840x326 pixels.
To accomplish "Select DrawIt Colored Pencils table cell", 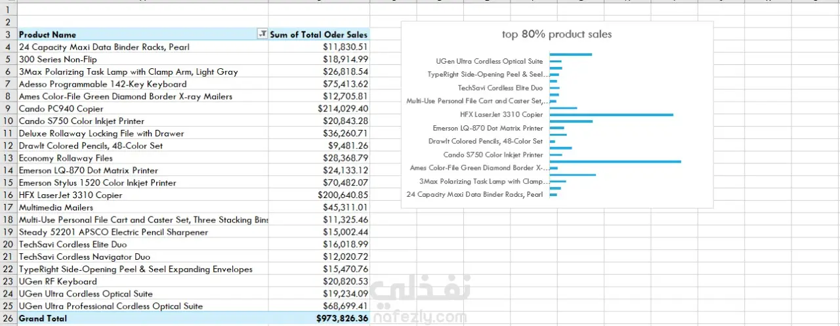I will point(142,146).
